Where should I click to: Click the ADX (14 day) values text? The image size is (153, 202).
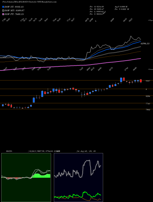click(x=86, y=151)
